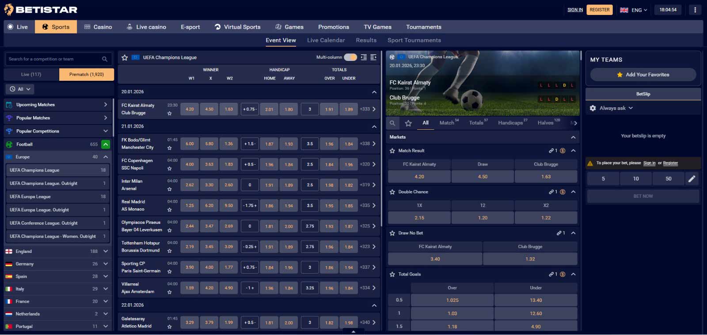
Task: Open UEFA Europa League in sidebar
Action: pyautogui.click(x=57, y=197)
